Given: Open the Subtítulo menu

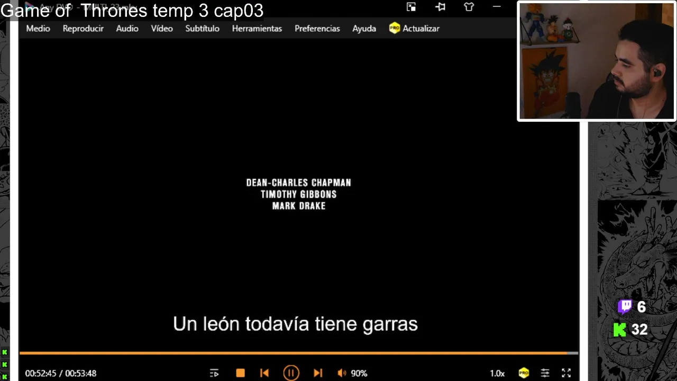Looking at the screenshot, I should (x=202, y=29).
